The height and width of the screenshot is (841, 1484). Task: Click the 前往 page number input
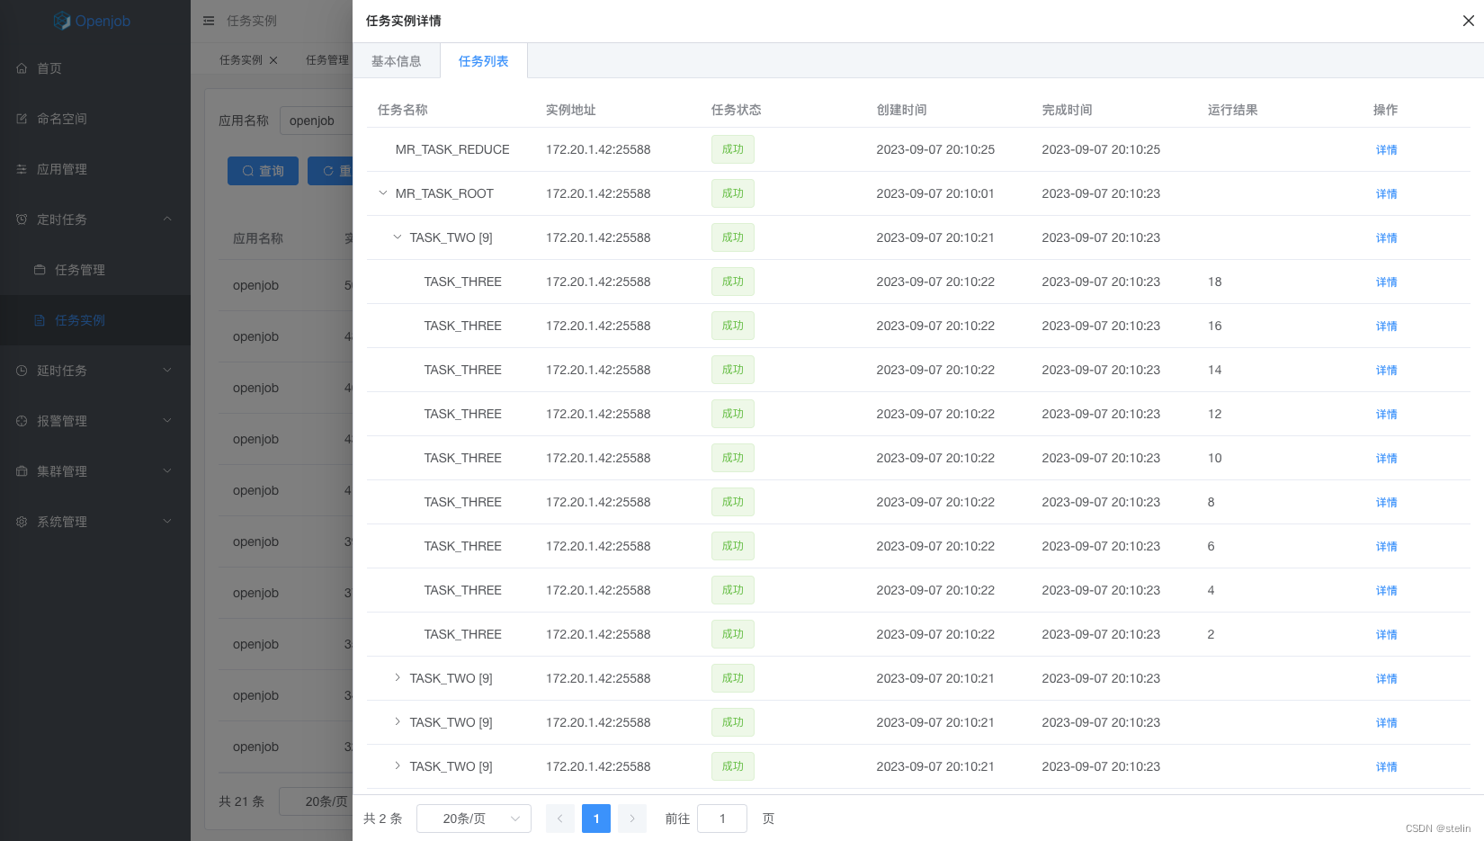722,819
